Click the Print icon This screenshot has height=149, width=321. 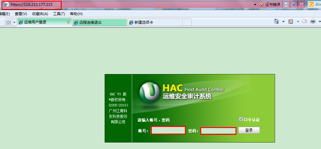(x=313, y=21)
